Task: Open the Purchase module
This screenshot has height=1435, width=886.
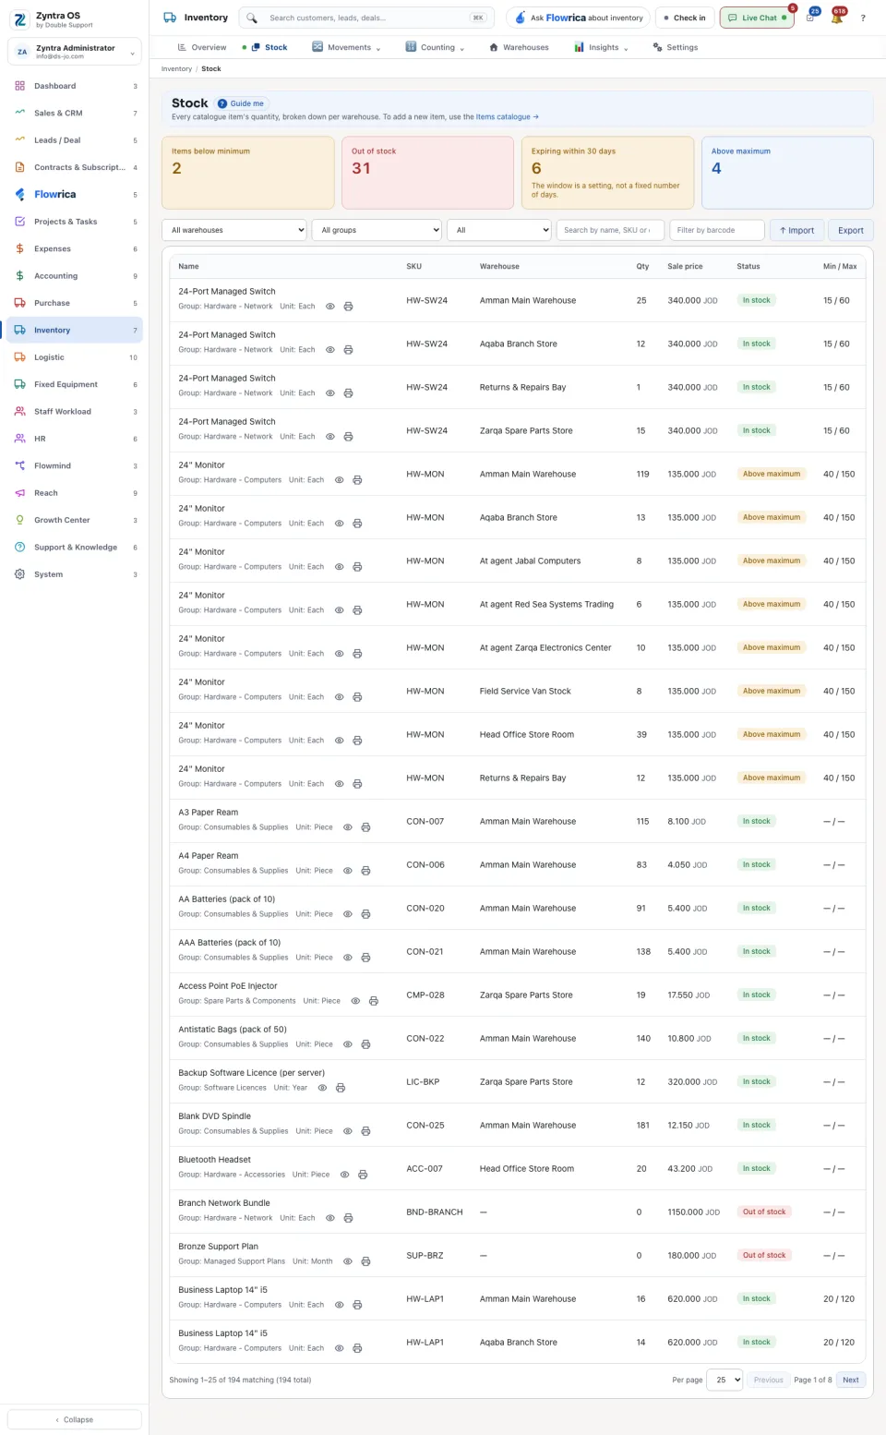Action: coord(75,303)
